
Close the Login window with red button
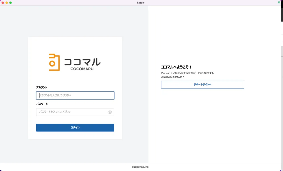tap(3, 3)
